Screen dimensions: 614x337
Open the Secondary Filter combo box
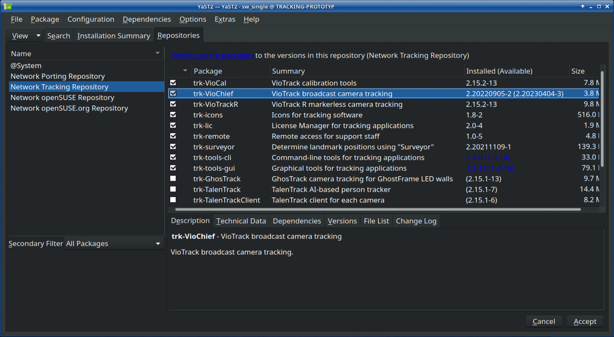click(114, 244)
